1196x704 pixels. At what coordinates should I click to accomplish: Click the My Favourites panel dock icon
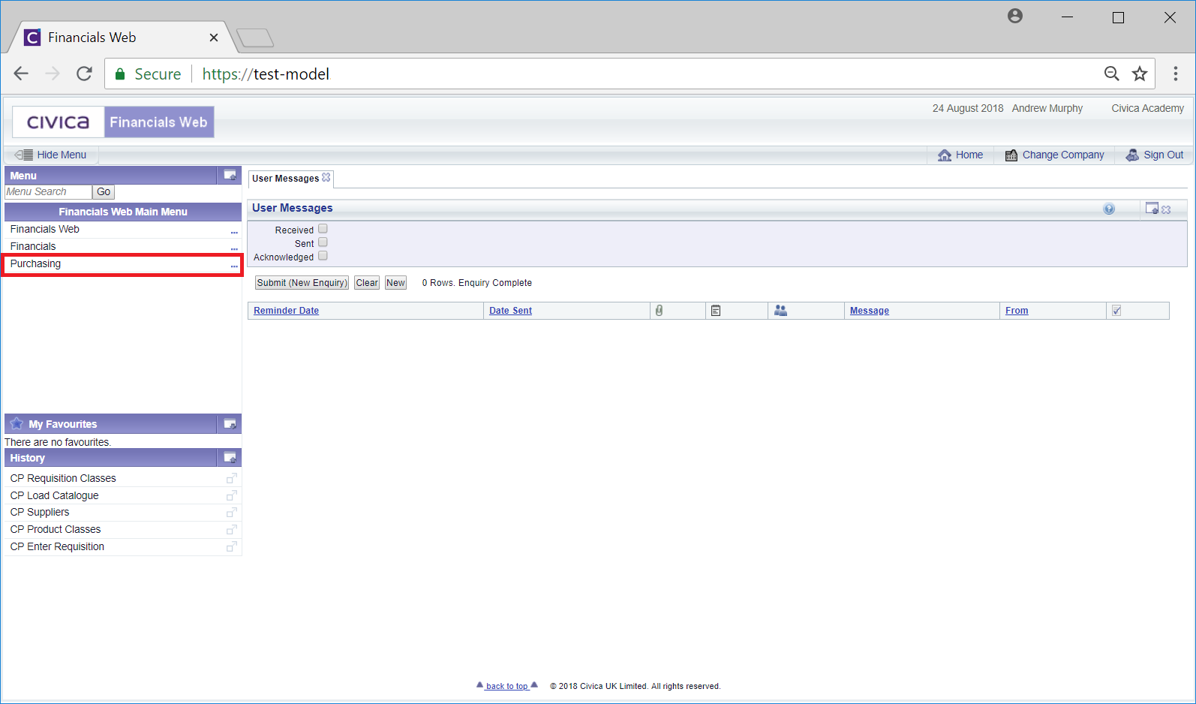pos(230,424)
